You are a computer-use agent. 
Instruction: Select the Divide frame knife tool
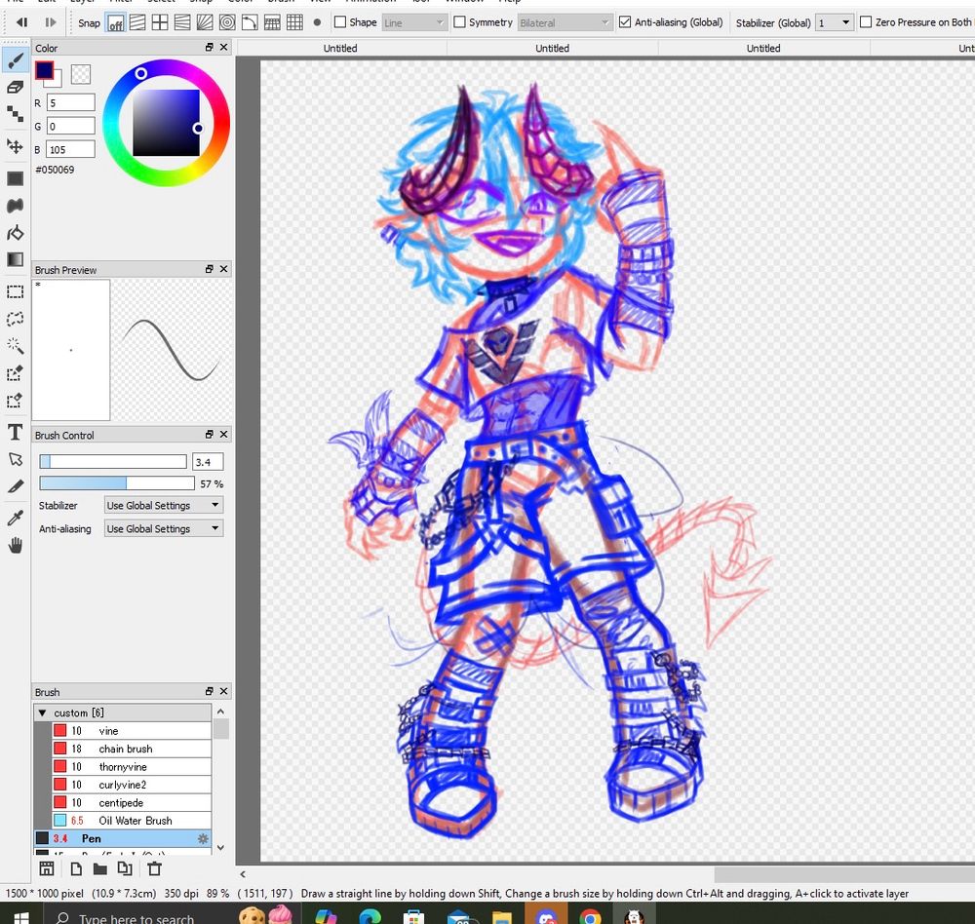[x=15, y=487]
